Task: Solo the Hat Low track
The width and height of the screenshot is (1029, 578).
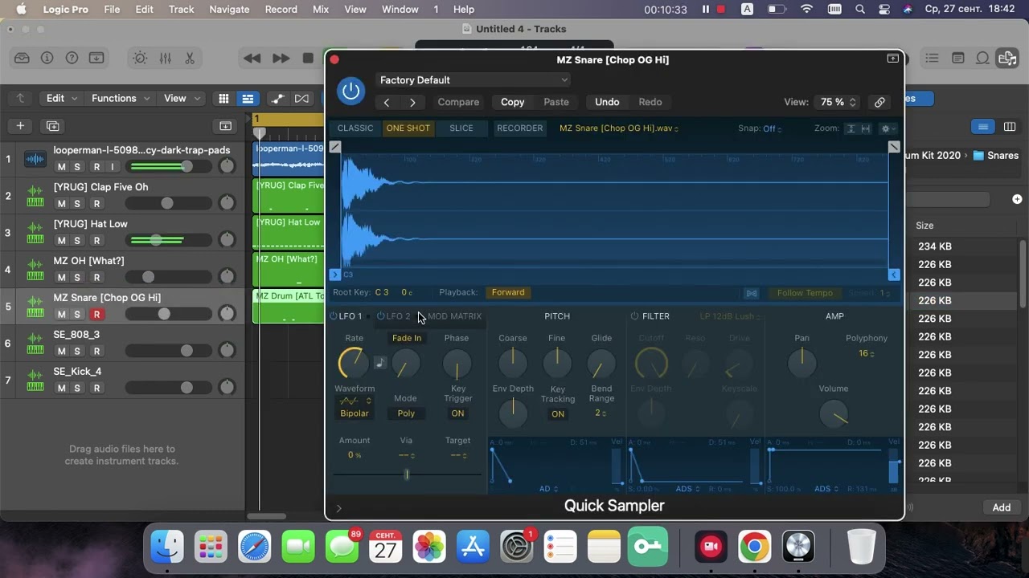Action: pyautogui.click(x=77, y=241)
